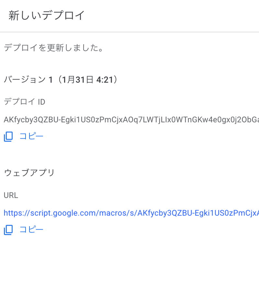The image size is (259, 294).
Task: Click the copy icon under デプロイ ID
Action: tap(8, 137)
